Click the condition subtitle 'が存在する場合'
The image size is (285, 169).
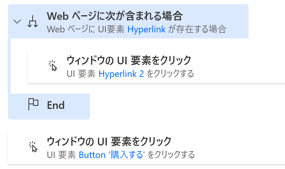[197, 29]
